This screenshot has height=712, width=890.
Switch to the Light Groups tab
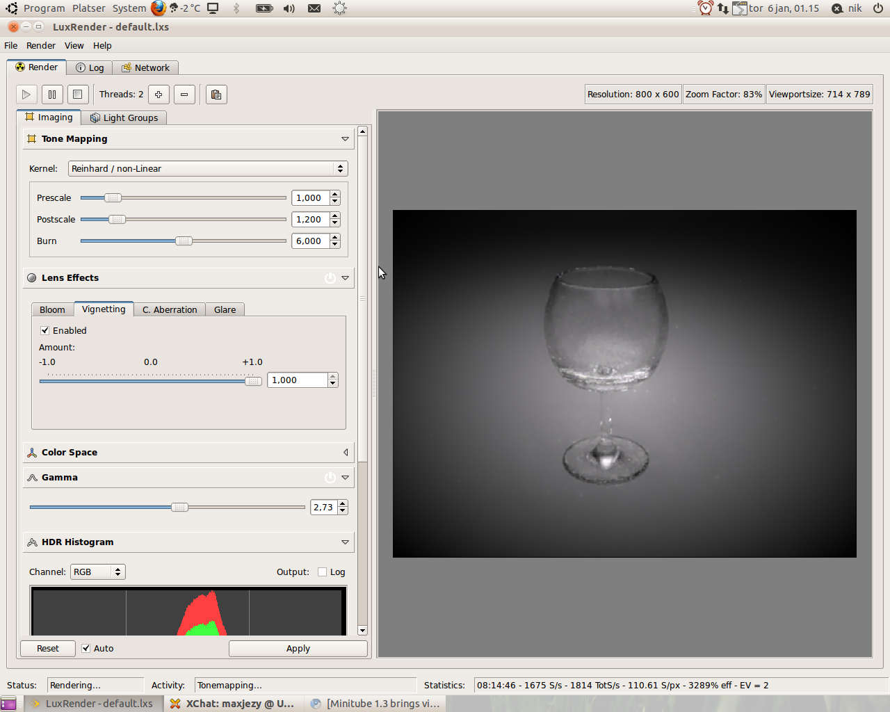click(124, 118)
